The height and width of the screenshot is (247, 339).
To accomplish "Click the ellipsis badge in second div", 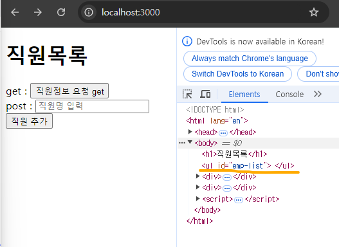I will point(227,188).
